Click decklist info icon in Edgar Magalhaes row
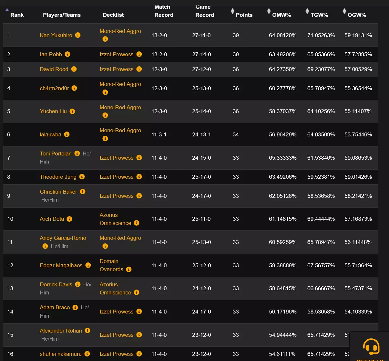The image size is (389, 361). [129, 269]
